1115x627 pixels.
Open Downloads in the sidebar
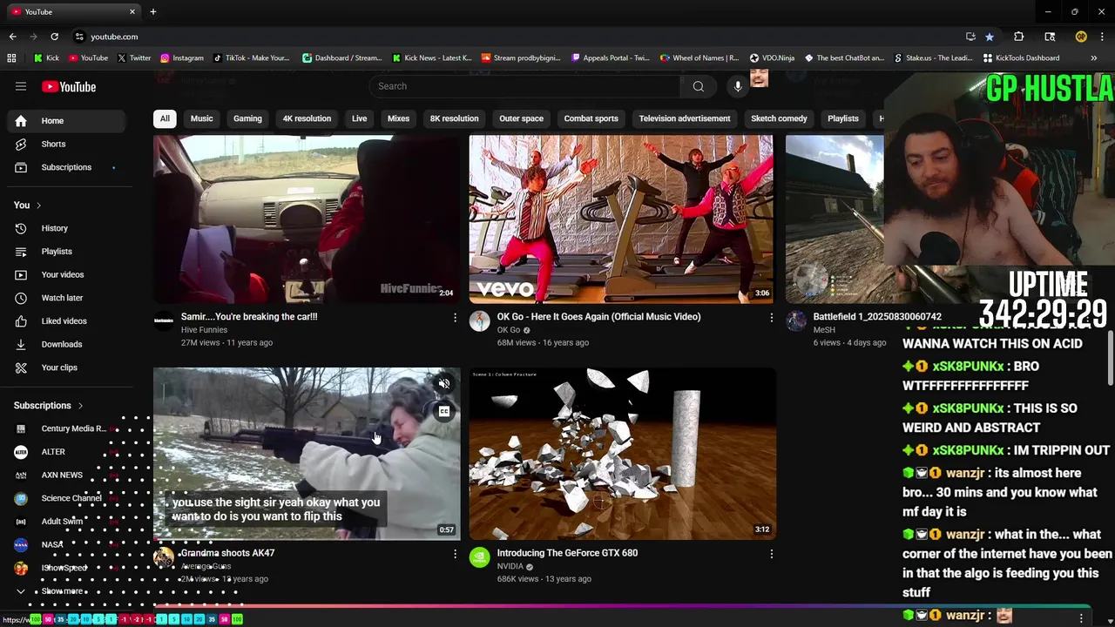point(66,344)
